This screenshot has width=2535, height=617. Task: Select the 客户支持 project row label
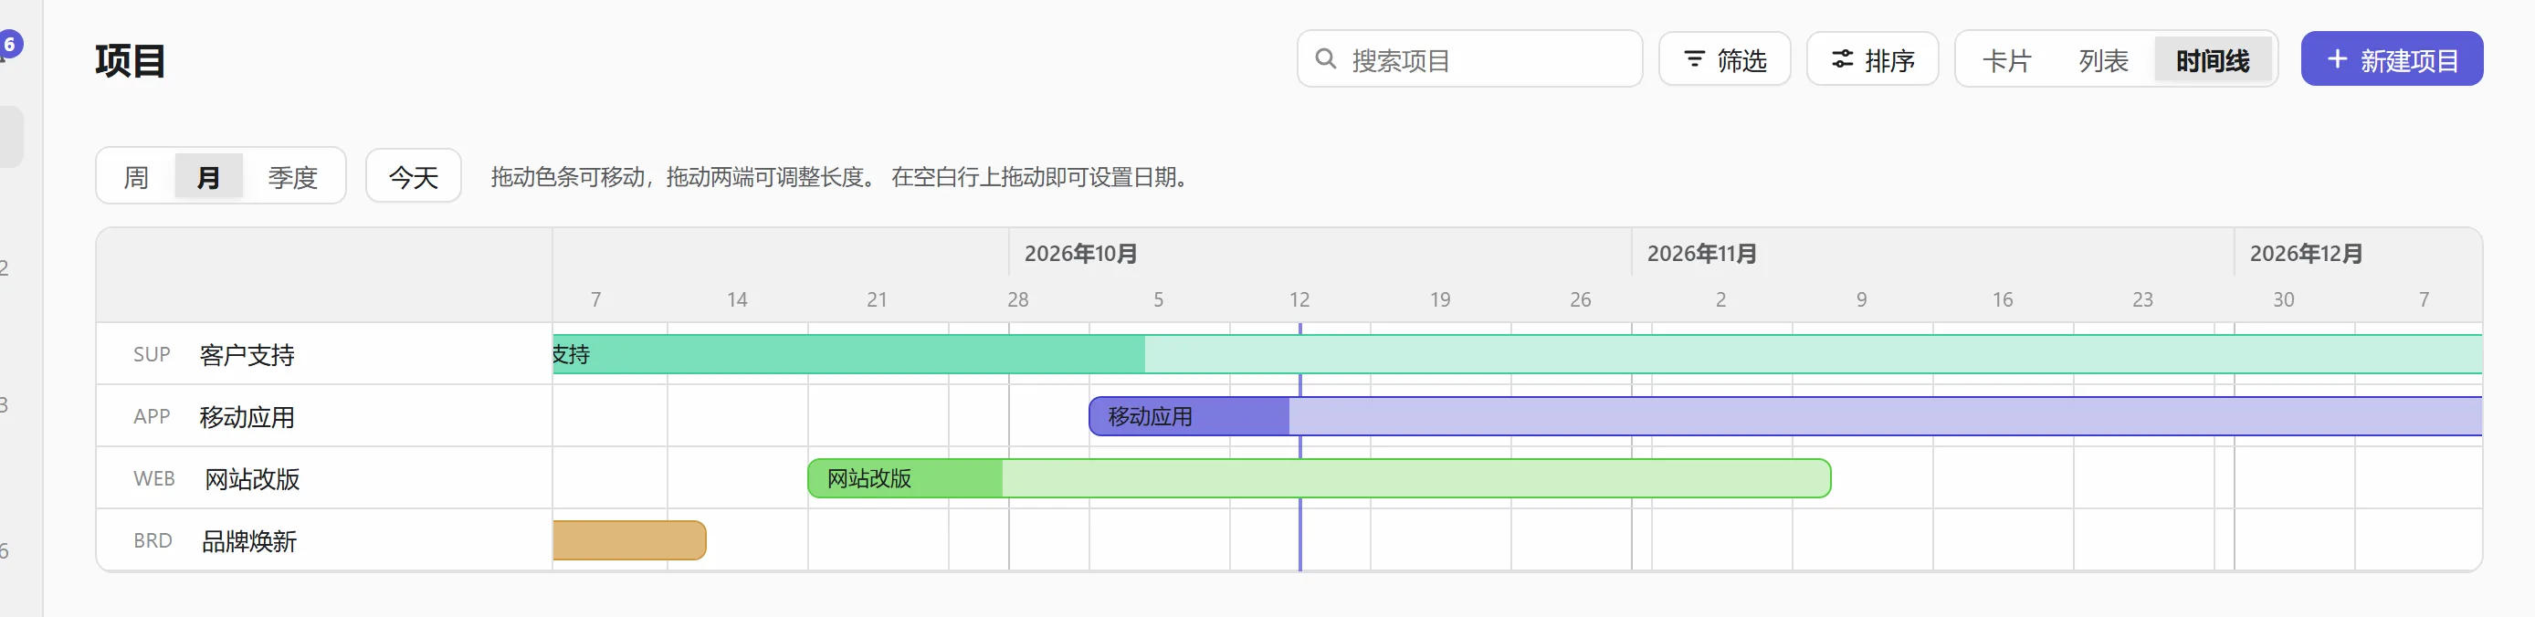click(x=246, y=354)
